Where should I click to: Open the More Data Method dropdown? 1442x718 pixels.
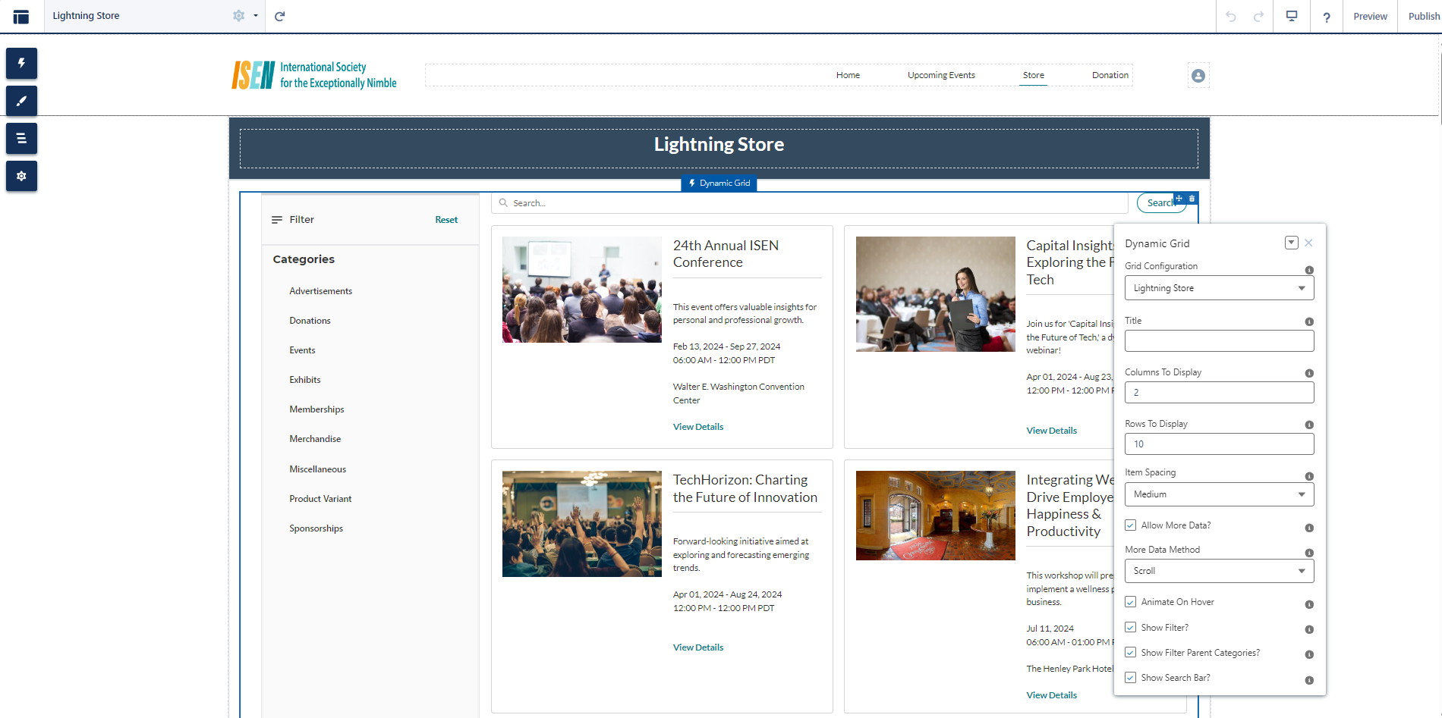(1219, 571)
